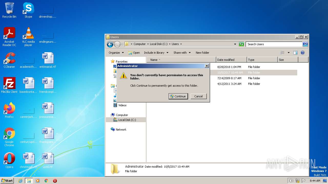Open the Organize dropdown menu
Viewport: 328px width, 184px height.
116,53
